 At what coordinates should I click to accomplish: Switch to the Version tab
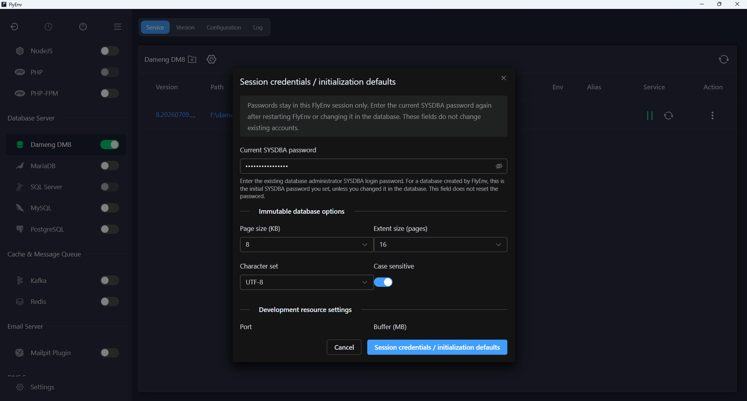(185, 27)
